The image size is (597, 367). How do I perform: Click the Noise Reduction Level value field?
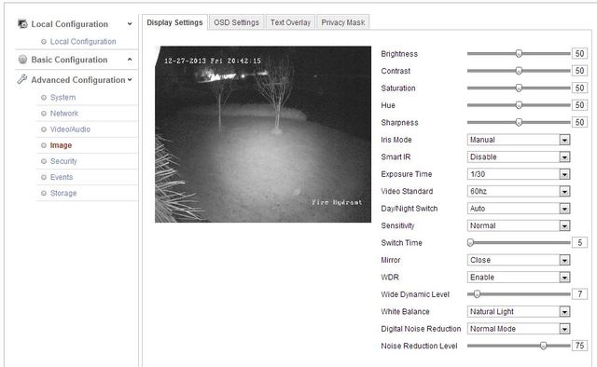[579, 346]
